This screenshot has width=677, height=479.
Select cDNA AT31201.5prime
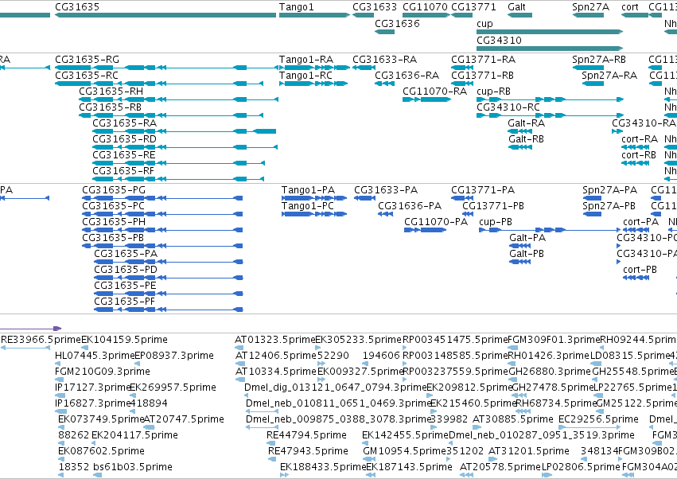(528, 451)
